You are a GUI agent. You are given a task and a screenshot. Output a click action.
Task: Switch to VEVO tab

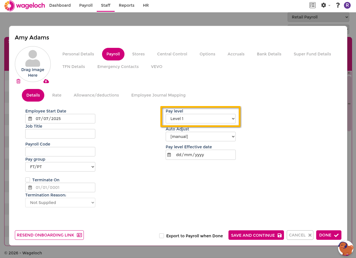[157, 67]
